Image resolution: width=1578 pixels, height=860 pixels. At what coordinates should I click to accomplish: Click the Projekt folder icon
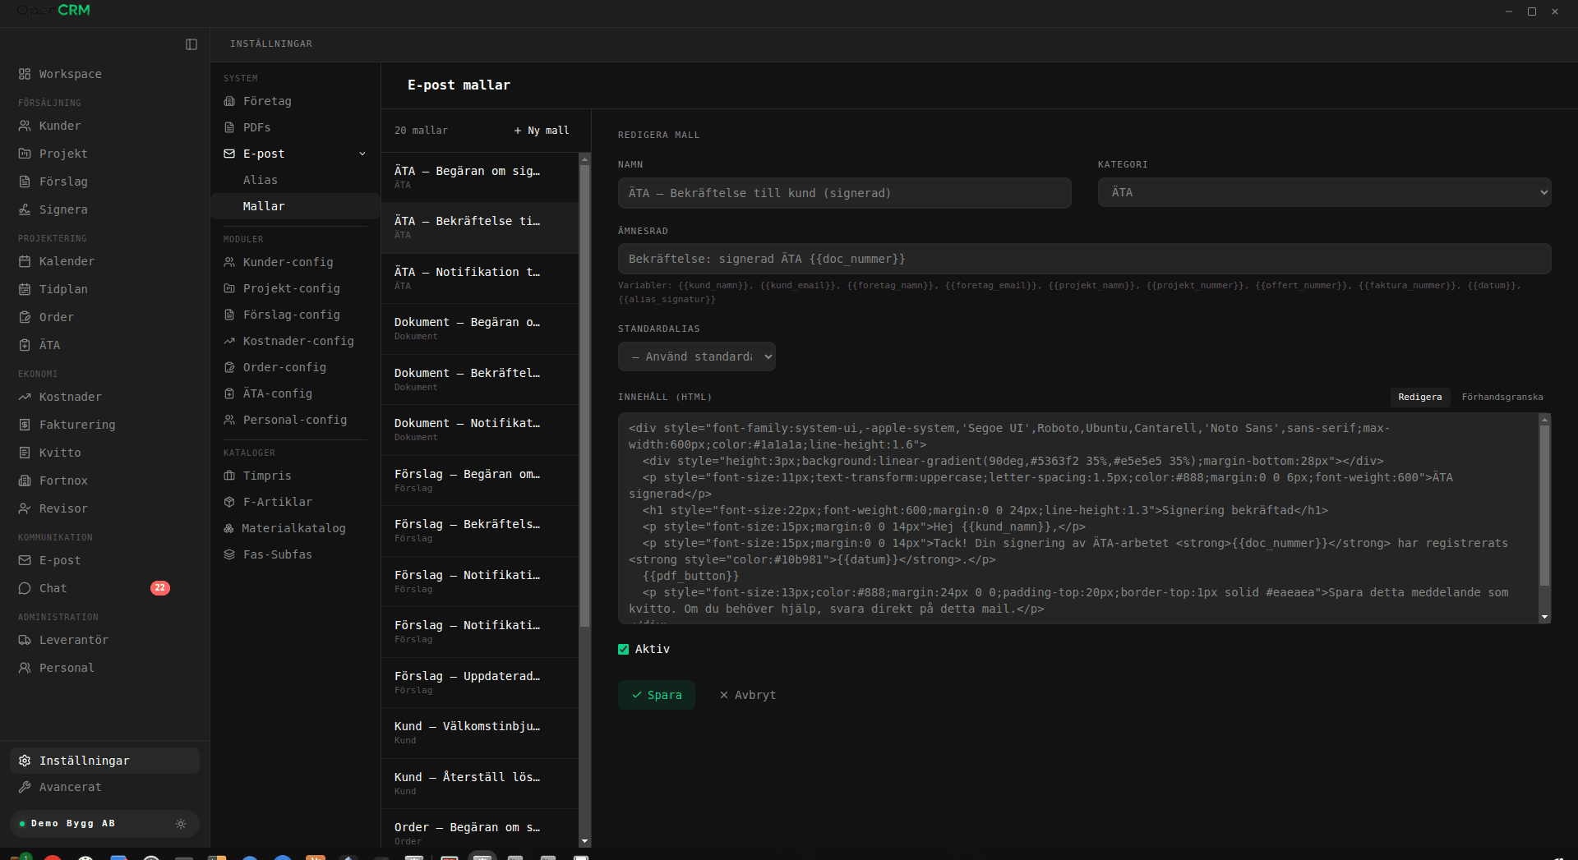[25, 154]
